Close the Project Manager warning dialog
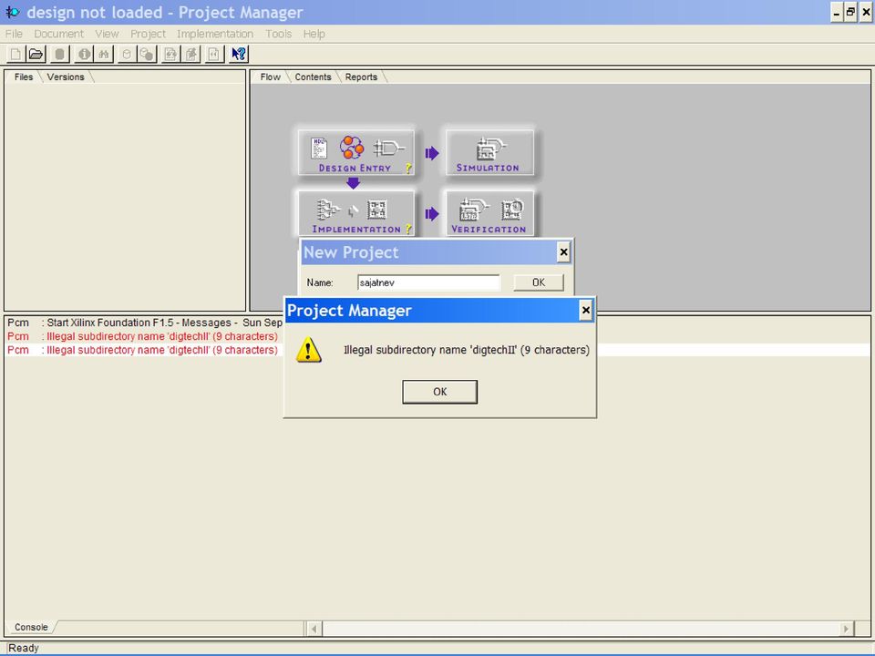The width and height of the screenshot is (875, 656). (585, 310)
